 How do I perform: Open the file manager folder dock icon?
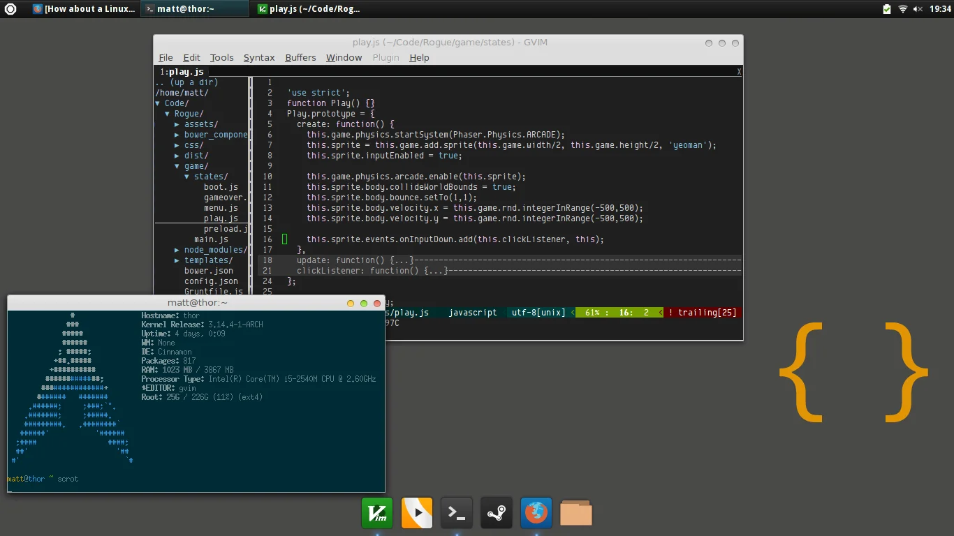click(576, 513)
